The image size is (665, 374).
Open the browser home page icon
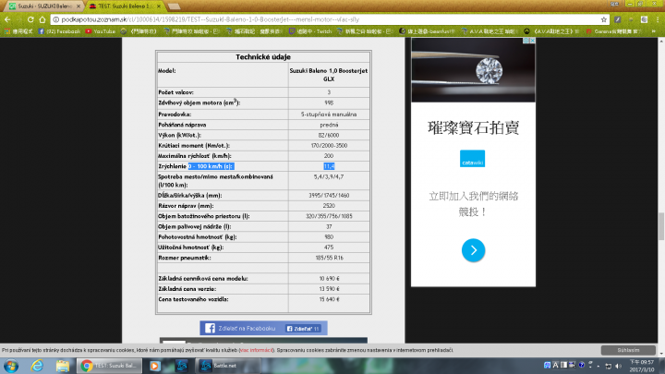pyautogui.click(x=42, y=19)
